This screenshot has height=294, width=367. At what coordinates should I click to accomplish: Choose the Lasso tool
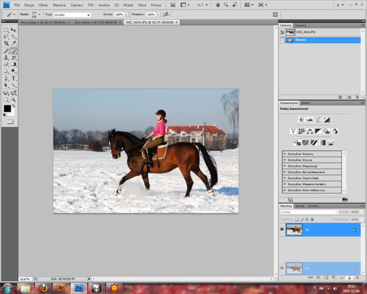[6, 36]
